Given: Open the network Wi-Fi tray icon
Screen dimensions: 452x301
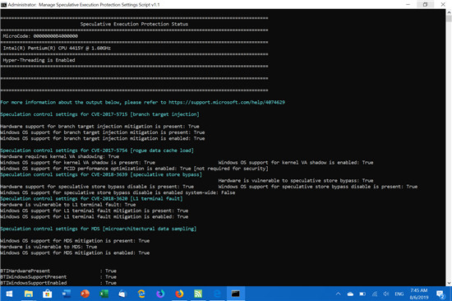Looking at the screenshot, I should (375, 294).
